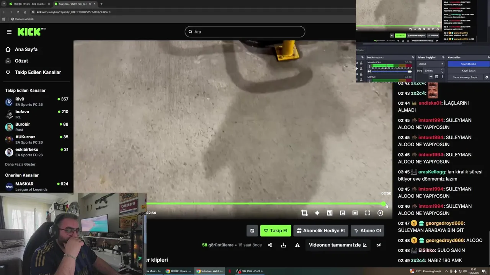Click the sparkle icon in player controls

[x=317, y=213]
